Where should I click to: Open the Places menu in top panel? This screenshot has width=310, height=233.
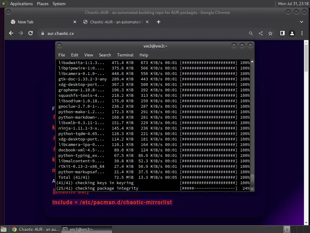tap(43, 4)
